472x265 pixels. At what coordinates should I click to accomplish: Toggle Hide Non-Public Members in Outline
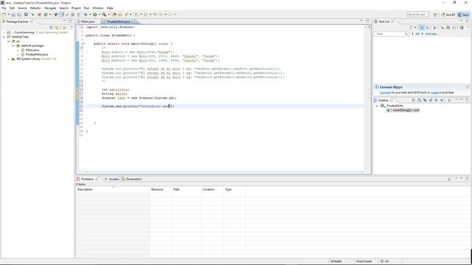click(436, 100)
